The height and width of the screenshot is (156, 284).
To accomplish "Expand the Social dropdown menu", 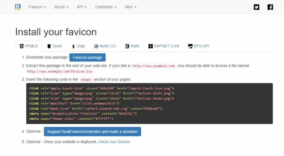I will point(61,7).
